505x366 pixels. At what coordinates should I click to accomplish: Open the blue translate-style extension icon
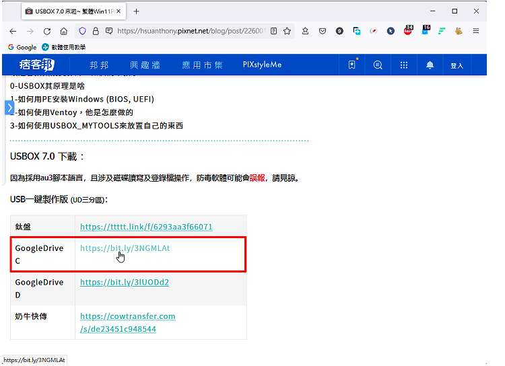tap(356, 31)
